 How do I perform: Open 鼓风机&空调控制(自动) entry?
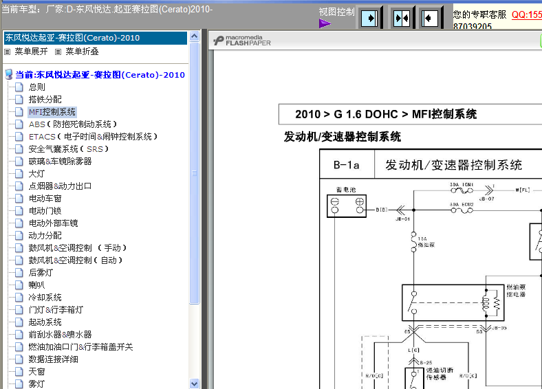[76, 260]
